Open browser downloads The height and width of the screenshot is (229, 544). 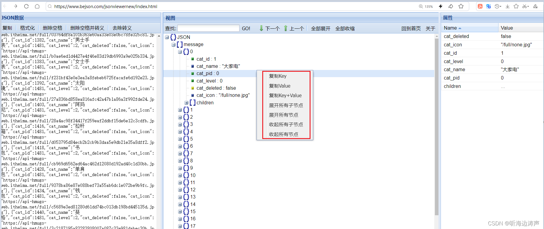tap(507, 6)
